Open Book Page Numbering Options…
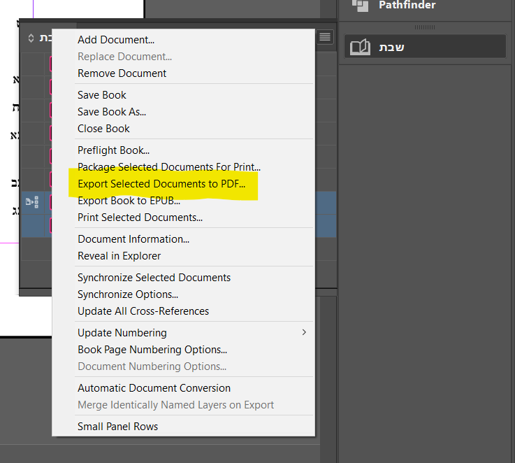Image resolution: width=515 pixels, height=463 pixels. click(x=183, y=350)
